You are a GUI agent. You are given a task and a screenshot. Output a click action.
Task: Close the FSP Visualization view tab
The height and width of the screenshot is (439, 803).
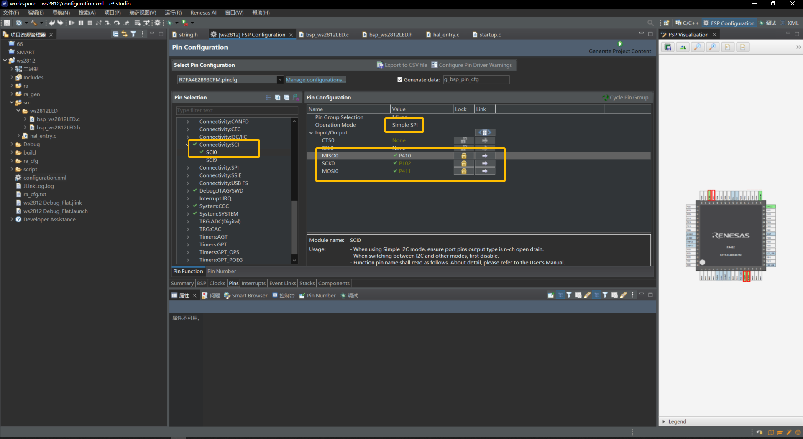pyautogui.click(x=715, y=35)
